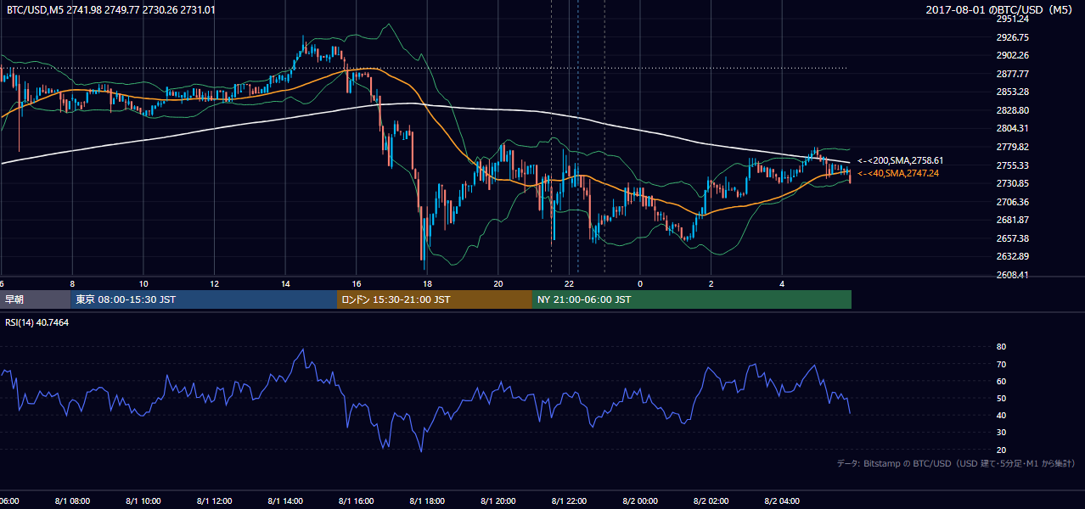Click price axis label 2877.77
The image size is (1085, 509).
coord(1012,74)
